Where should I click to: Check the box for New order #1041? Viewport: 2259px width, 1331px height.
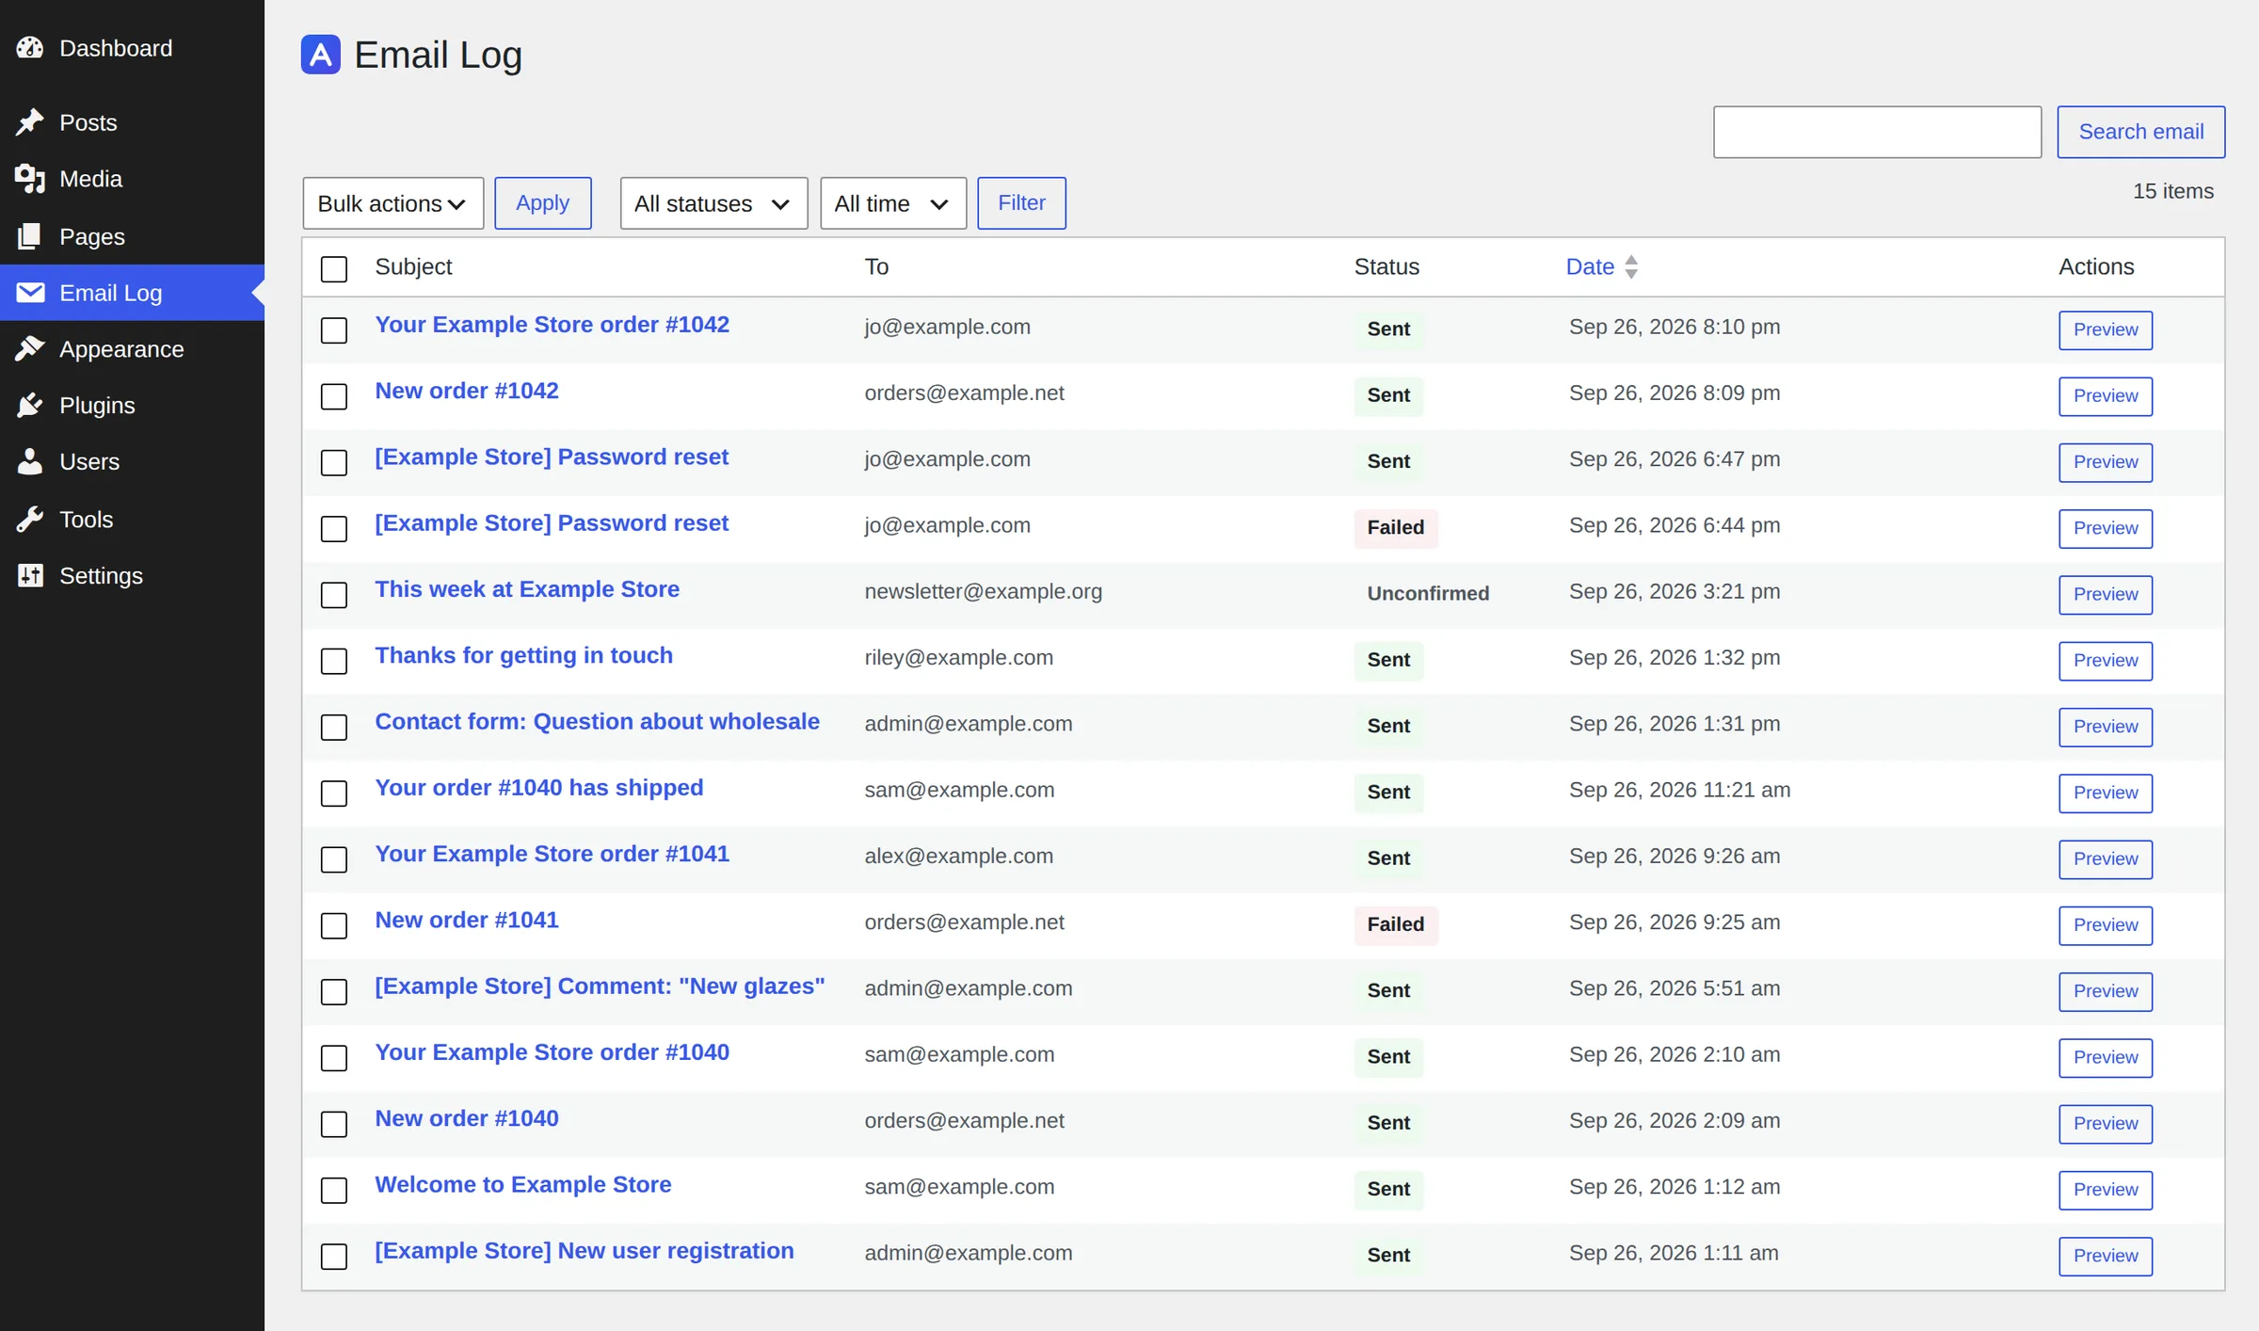pyautogui.click(x=334, y=926)
